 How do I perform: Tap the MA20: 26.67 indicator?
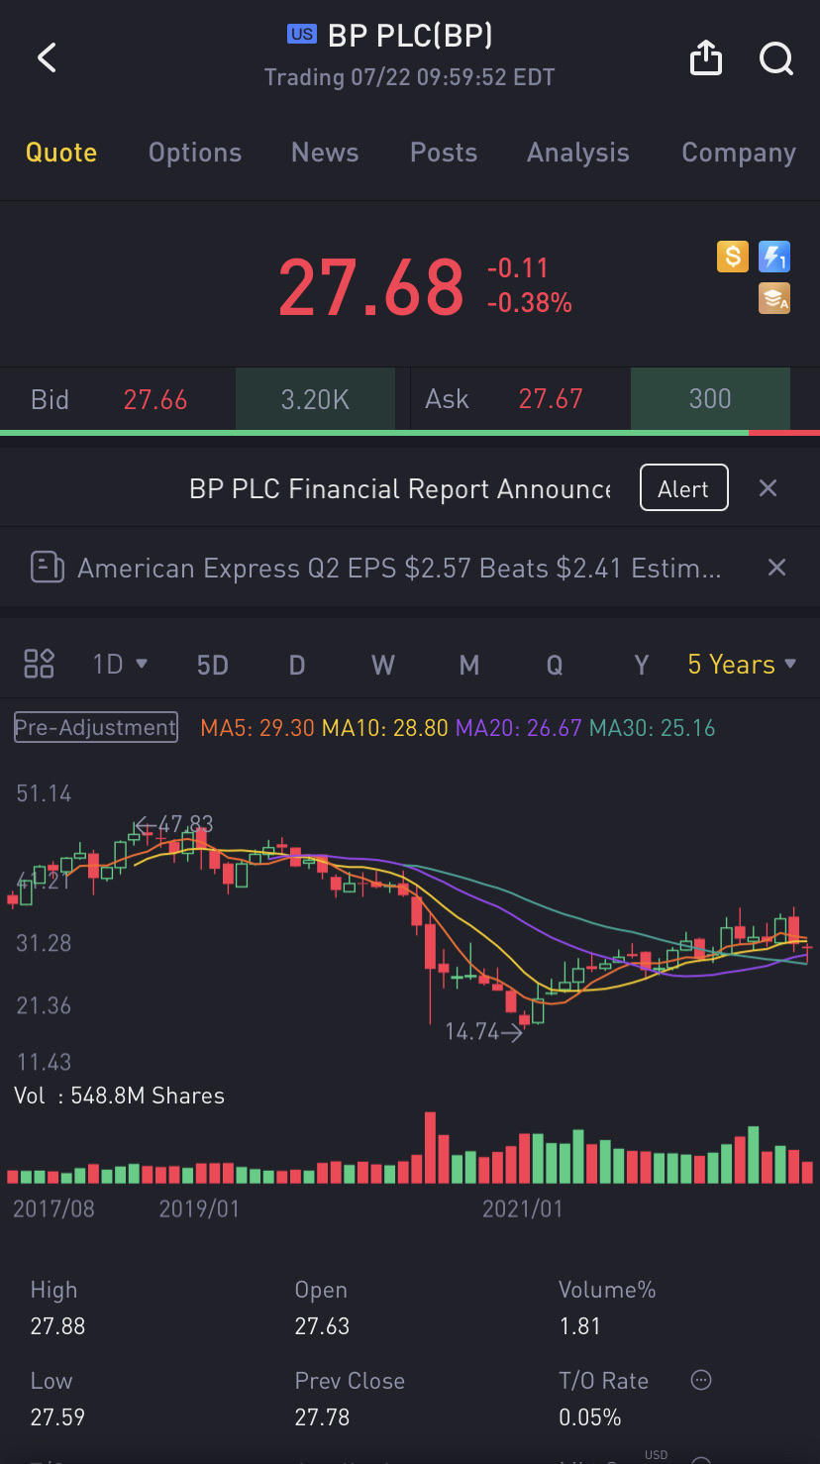tap(520, 728)
